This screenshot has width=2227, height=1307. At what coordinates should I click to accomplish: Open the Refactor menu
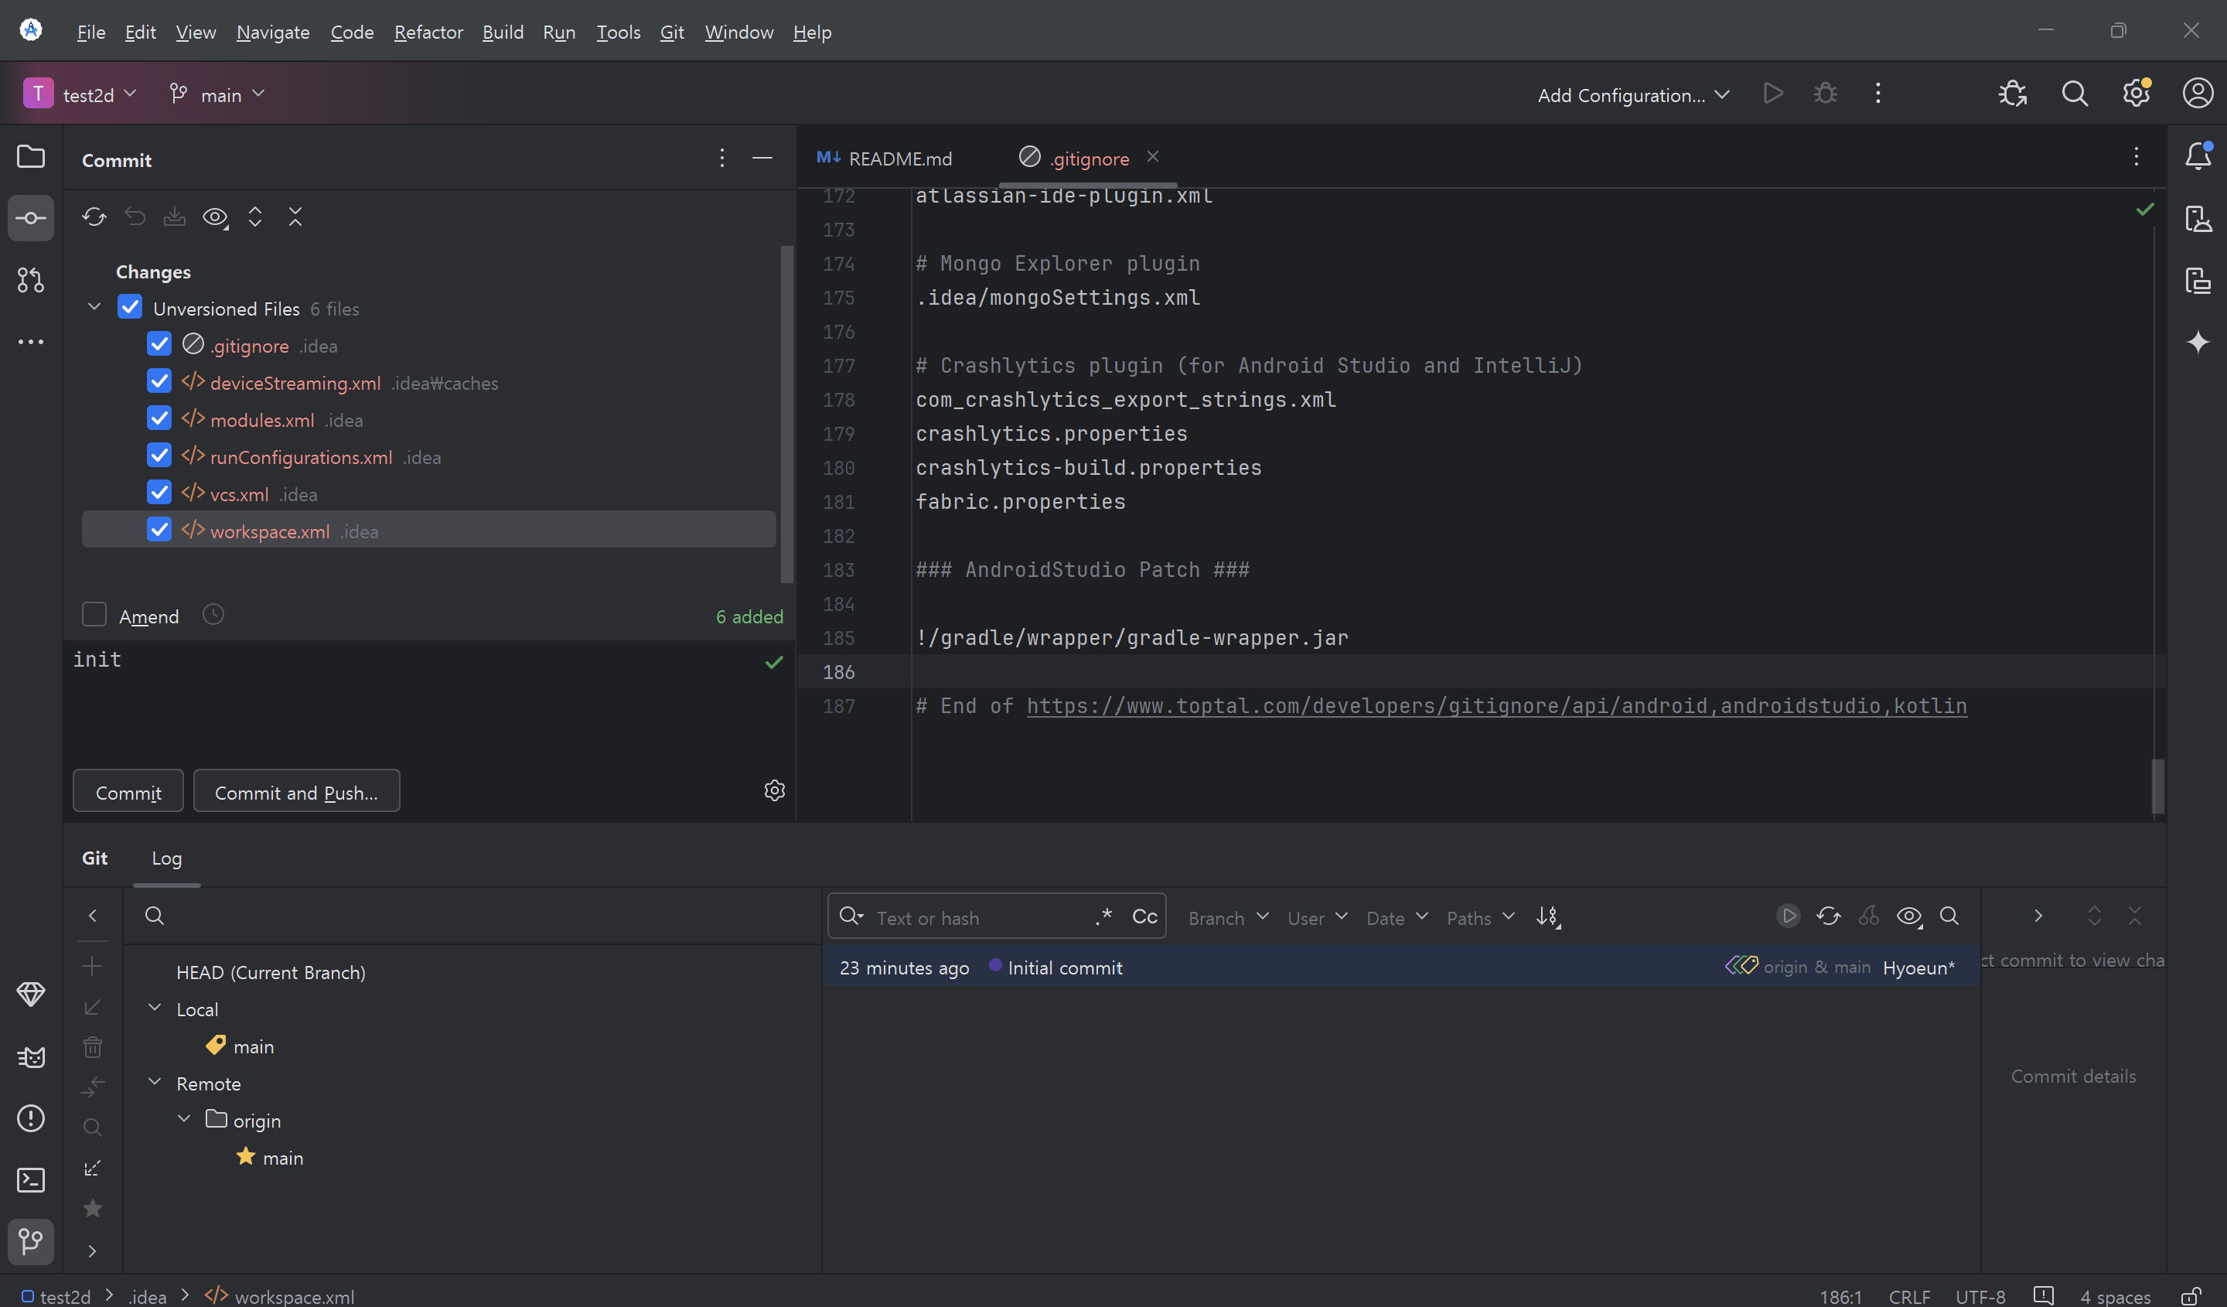point(428,32)
